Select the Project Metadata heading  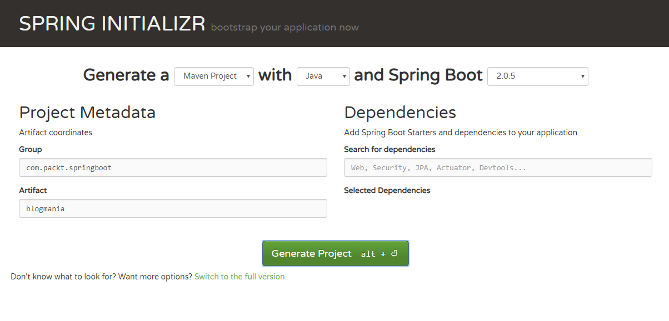pos(87,113)
